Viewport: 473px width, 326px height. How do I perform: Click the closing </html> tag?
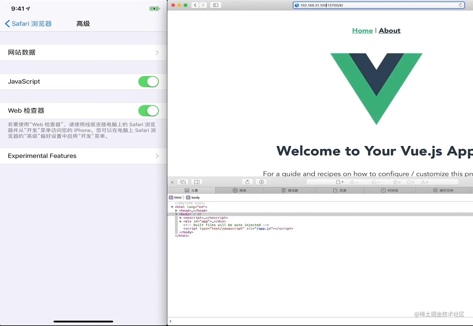point(182,236)
